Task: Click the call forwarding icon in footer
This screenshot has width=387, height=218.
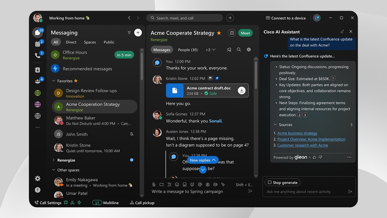Action: click(79, 203)
